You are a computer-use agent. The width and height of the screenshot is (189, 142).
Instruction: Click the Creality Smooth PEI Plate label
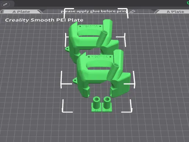[44, 20]
